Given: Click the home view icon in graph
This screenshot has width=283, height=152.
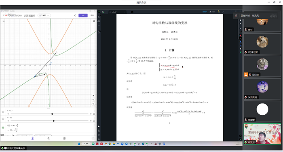Looking at the screenshot, I should pyautogui.click(x=93, y=96).
